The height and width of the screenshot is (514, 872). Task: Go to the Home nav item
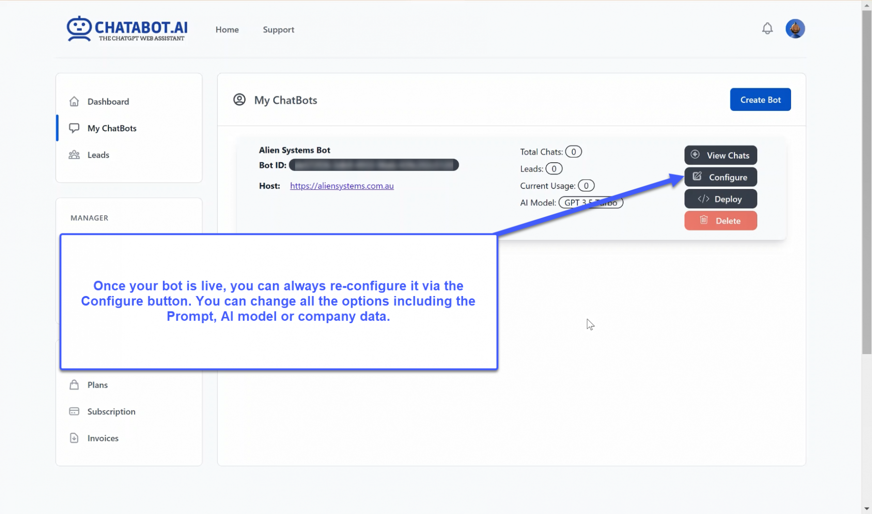tap(227, 30)
